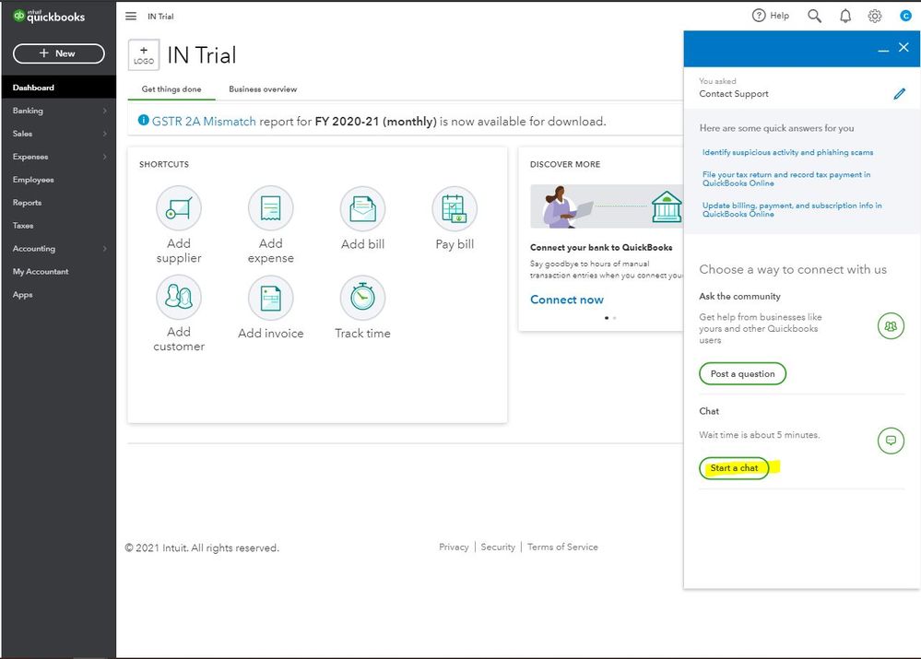
Task: Open the Help menu
Action: (771, 16)
